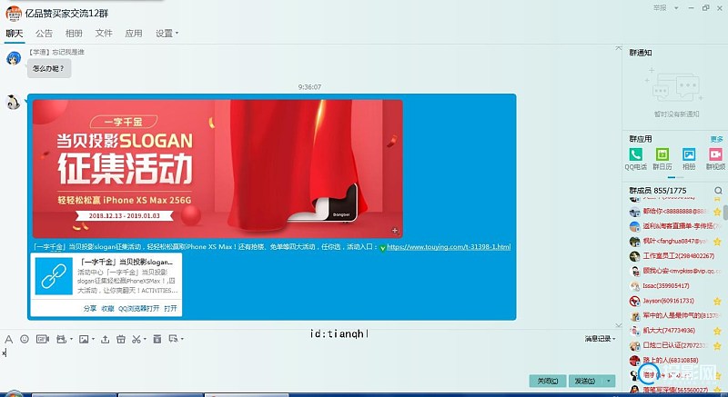Click chat scroll-to-top arrow

click(x=619, y=48)
